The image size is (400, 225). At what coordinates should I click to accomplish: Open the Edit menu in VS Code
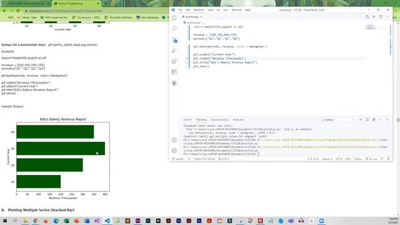187,10
